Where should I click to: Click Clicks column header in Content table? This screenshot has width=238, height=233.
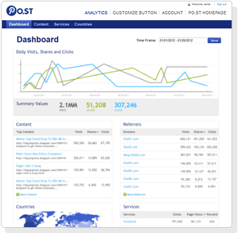(105, 132)
